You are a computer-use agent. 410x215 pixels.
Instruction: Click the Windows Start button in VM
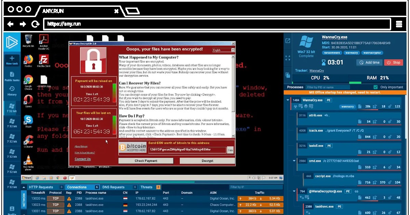click(x=27, y=178)
